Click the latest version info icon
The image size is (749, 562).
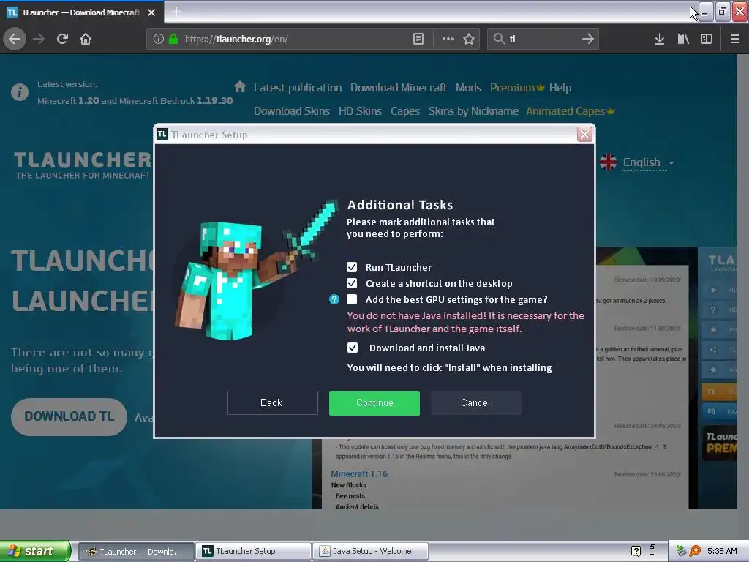click(x=20, y=91)
